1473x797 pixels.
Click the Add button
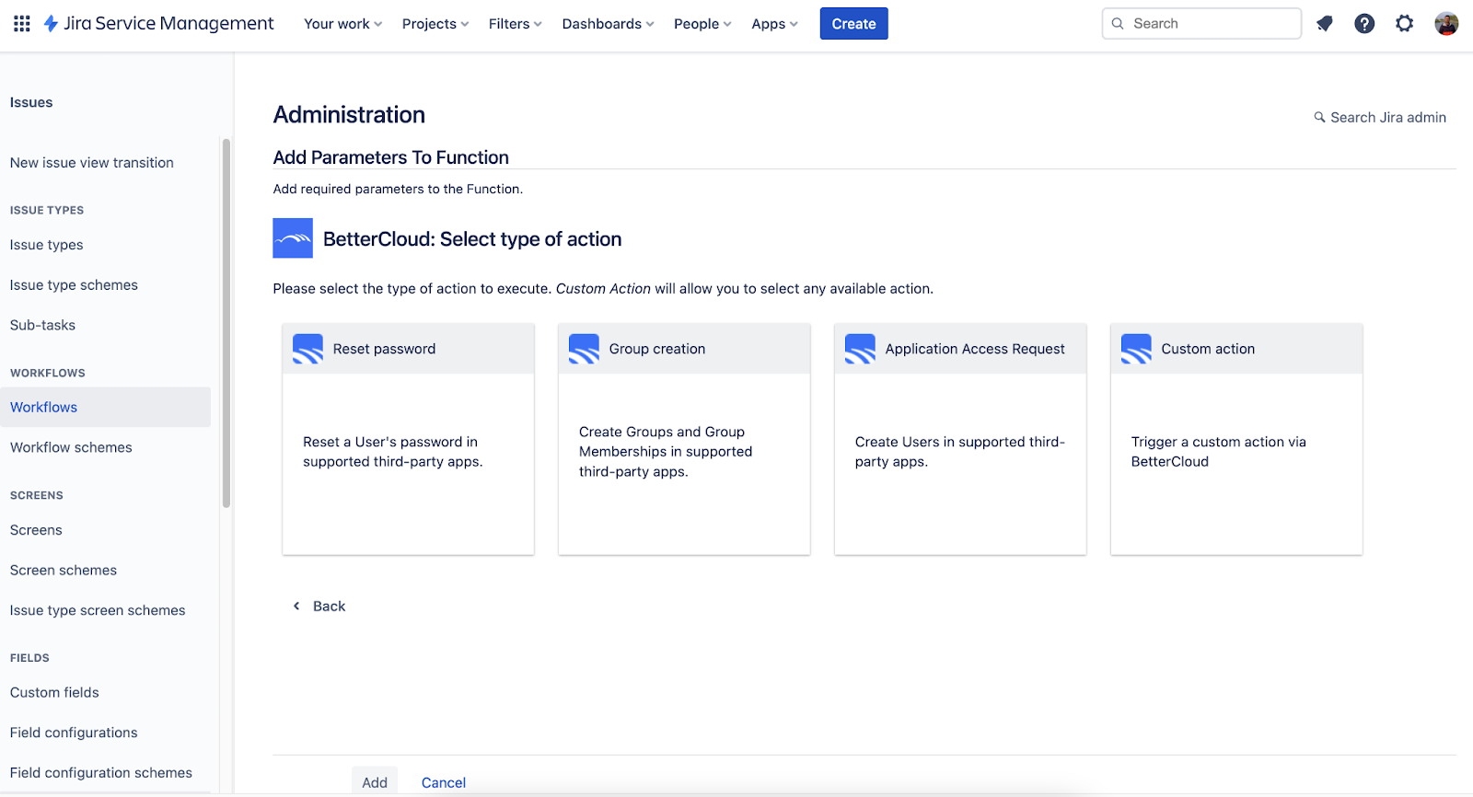(375, 781)
